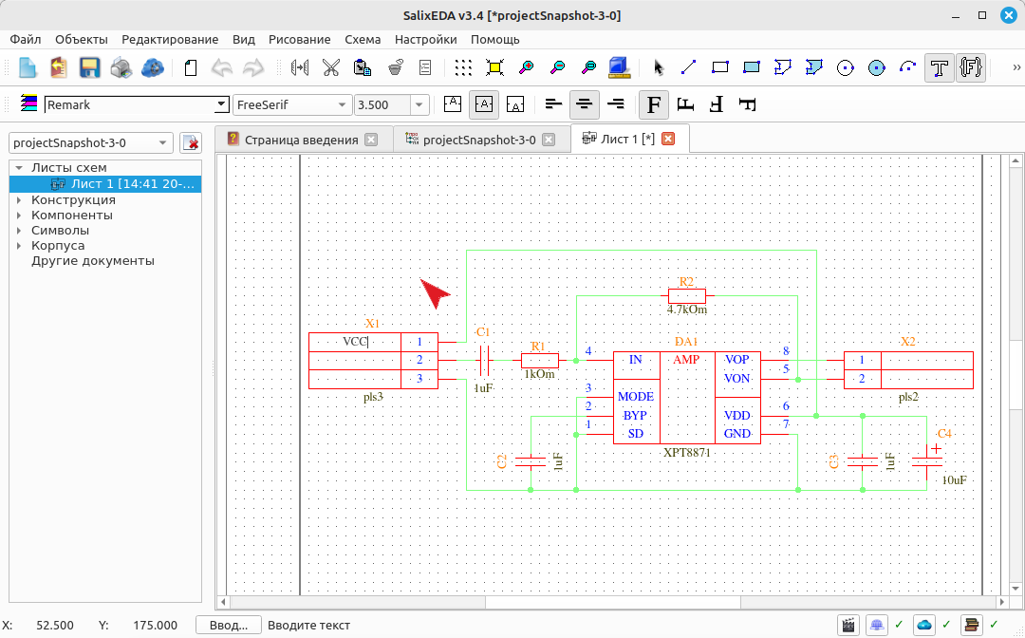Viewport: 1025px width, 638px height.
Task: Toggle the F text direction button
Action: click(654, 104)
